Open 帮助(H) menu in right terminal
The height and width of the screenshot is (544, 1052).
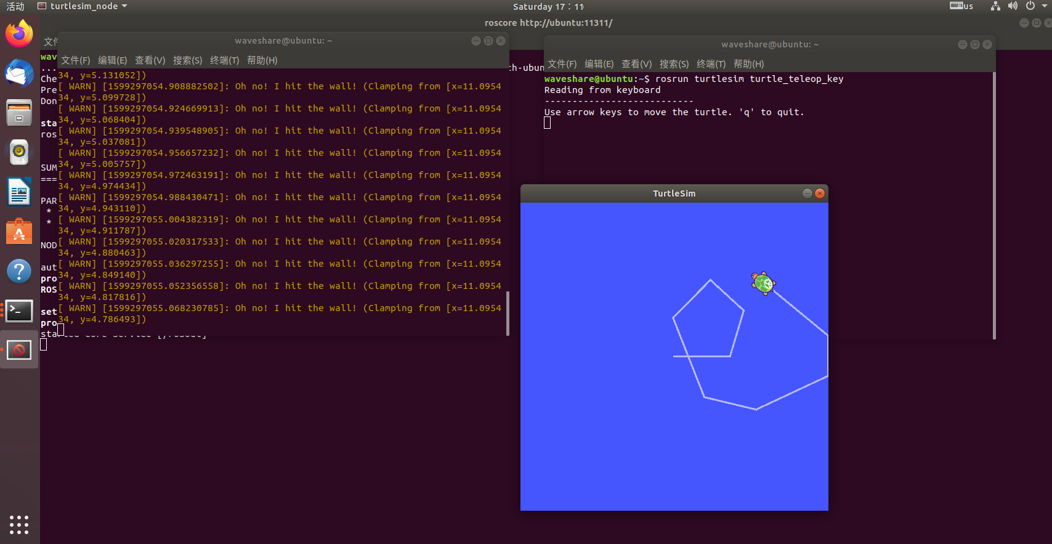pyautogui.click(x=749, y=64)
